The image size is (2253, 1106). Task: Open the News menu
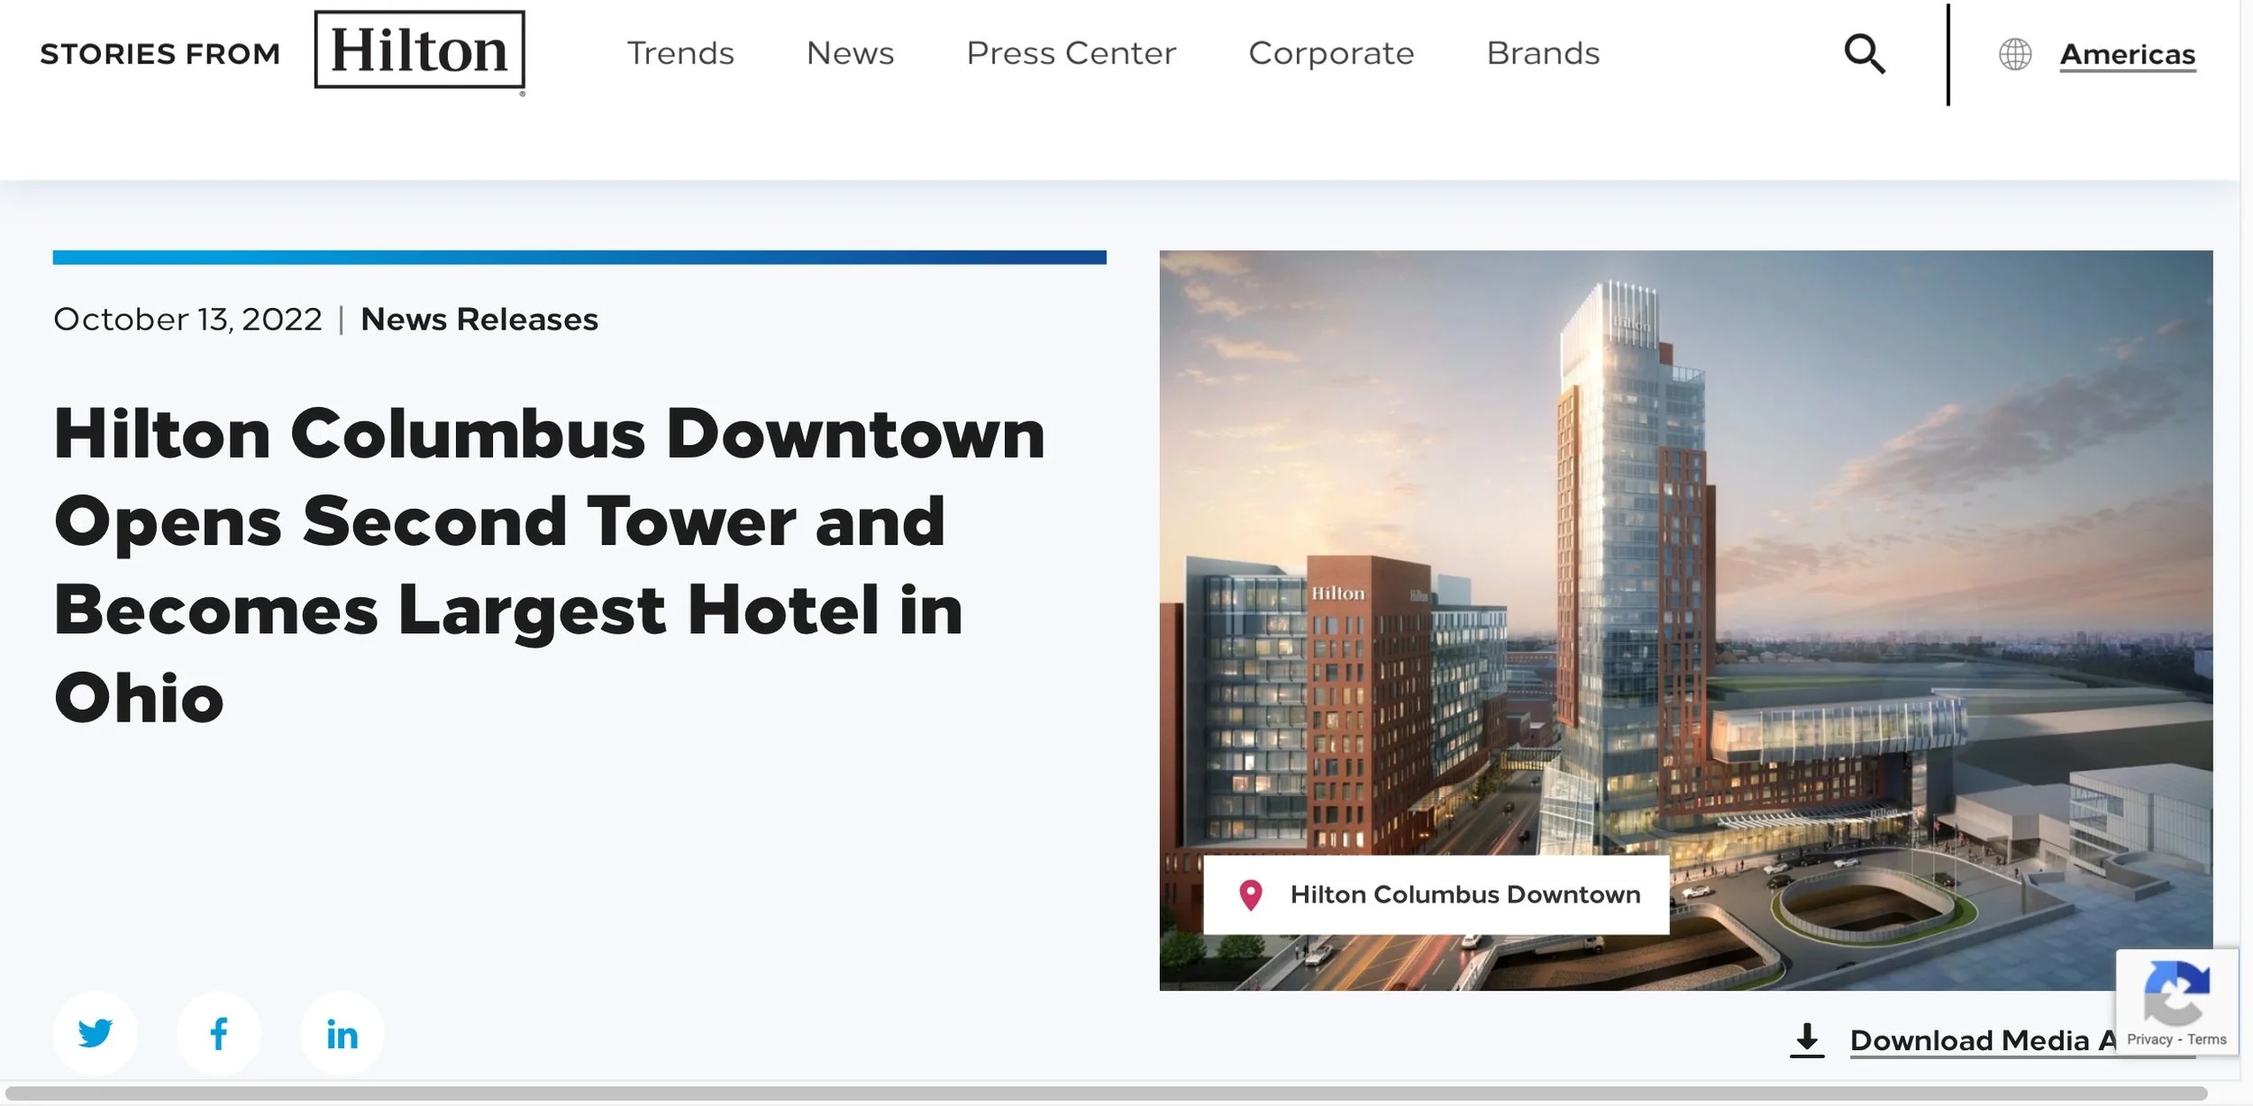tap(850, 53)
